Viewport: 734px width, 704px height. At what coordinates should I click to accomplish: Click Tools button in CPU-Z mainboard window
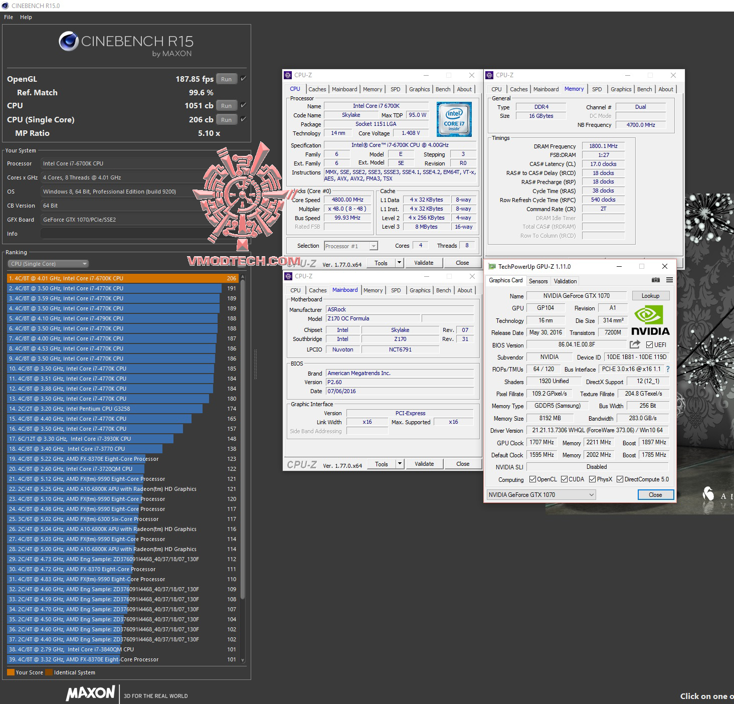point(382,464)
